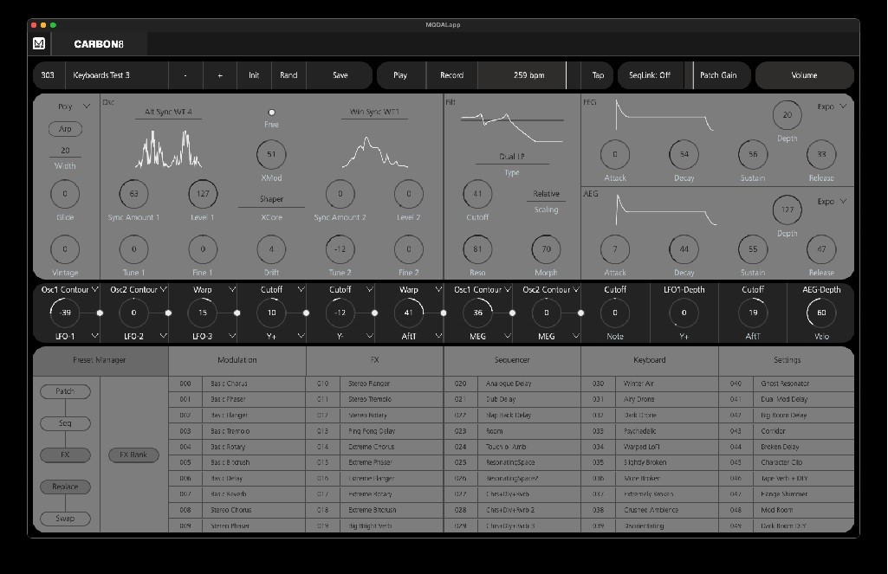This screenshot has height=574, width=888.
Task: Click the AftT Cutoff mod knob showing 19
Action: tap(753, 313)
